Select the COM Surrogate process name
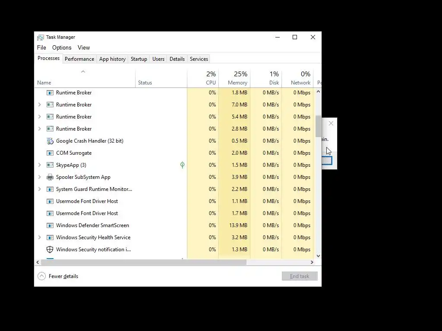442x331 pixels. coord(74,153)
